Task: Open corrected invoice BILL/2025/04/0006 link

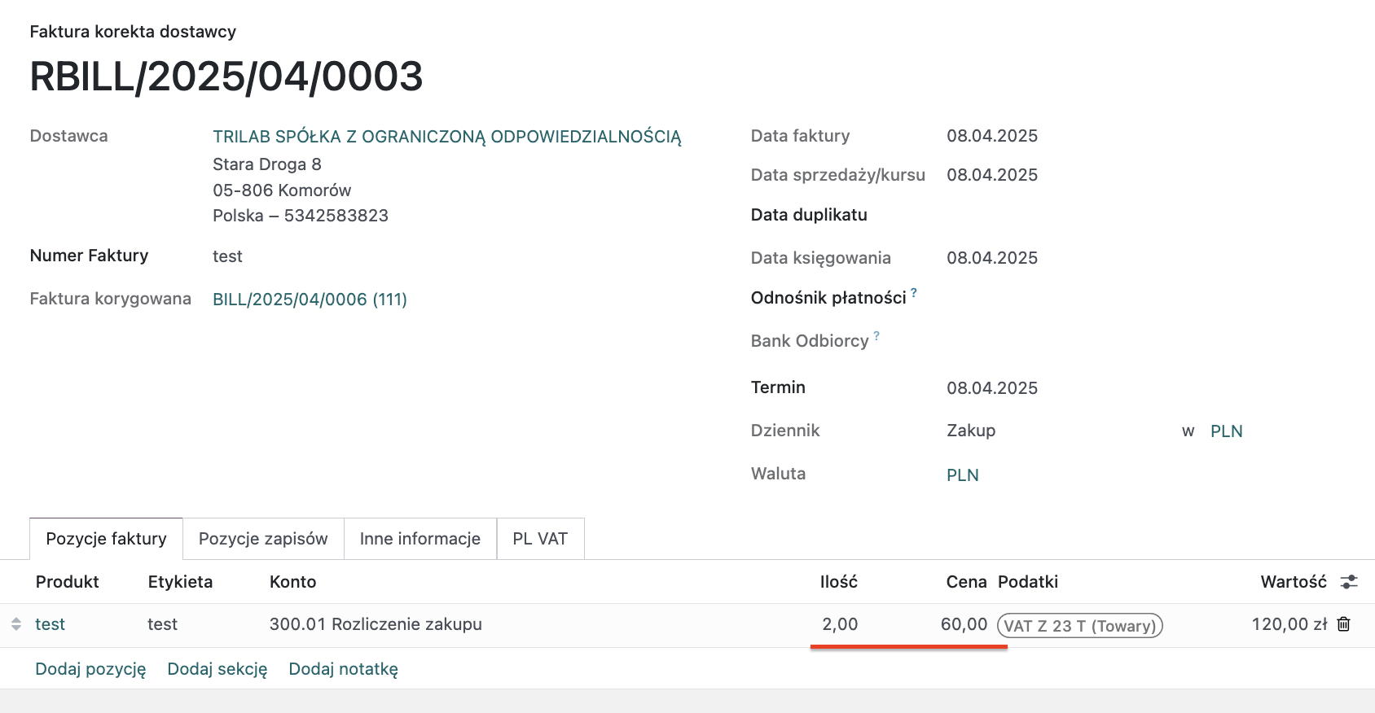Action: (x=310, y=300)
